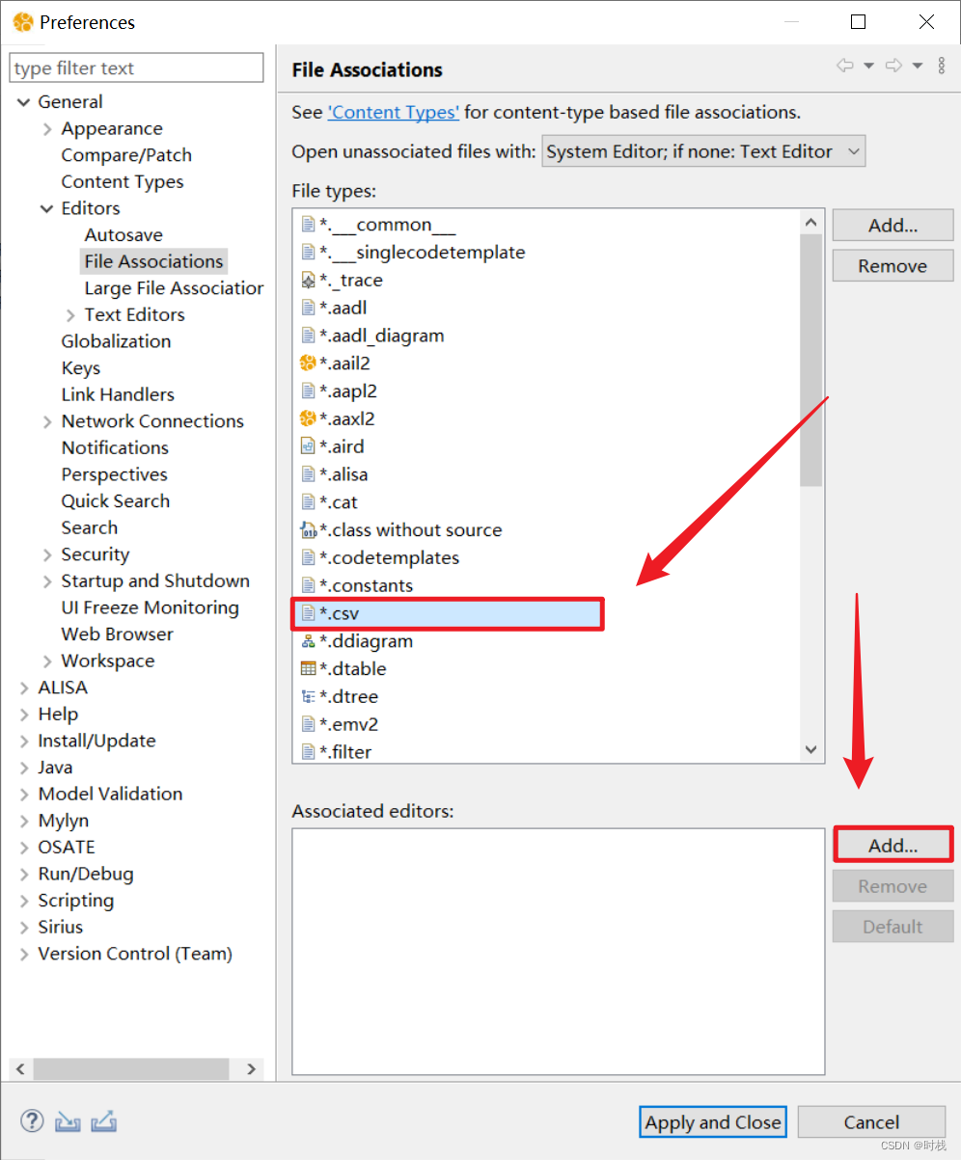Viewport: 961px width, 1160px height.
Task: Click the tree horizontal scrollbar right arrow
Action: point(251,1068)
